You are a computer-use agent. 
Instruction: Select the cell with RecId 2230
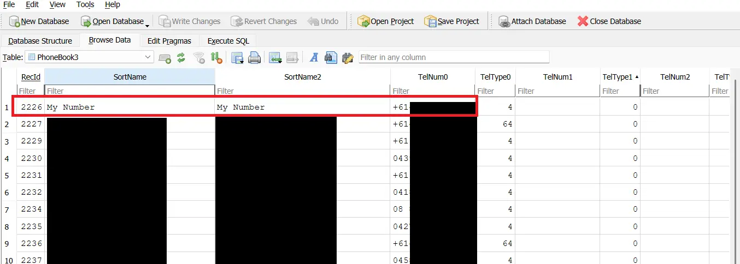click(31, 158)
